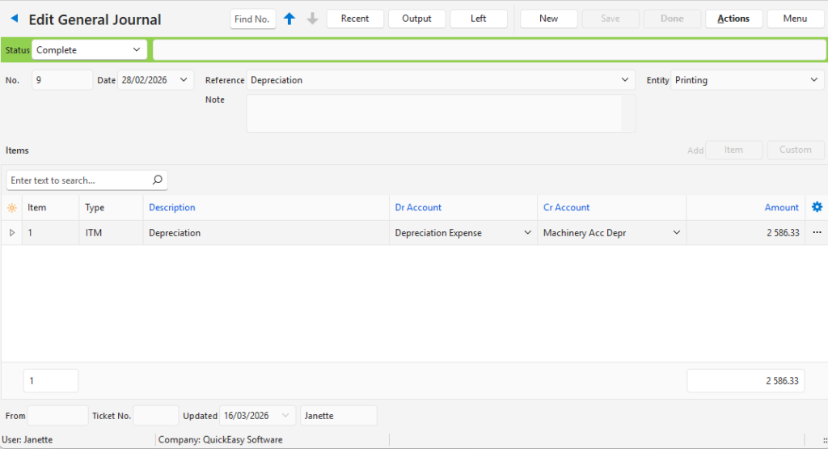Open the Menu button
Screen dimensions: 828x449
point(795,19)
